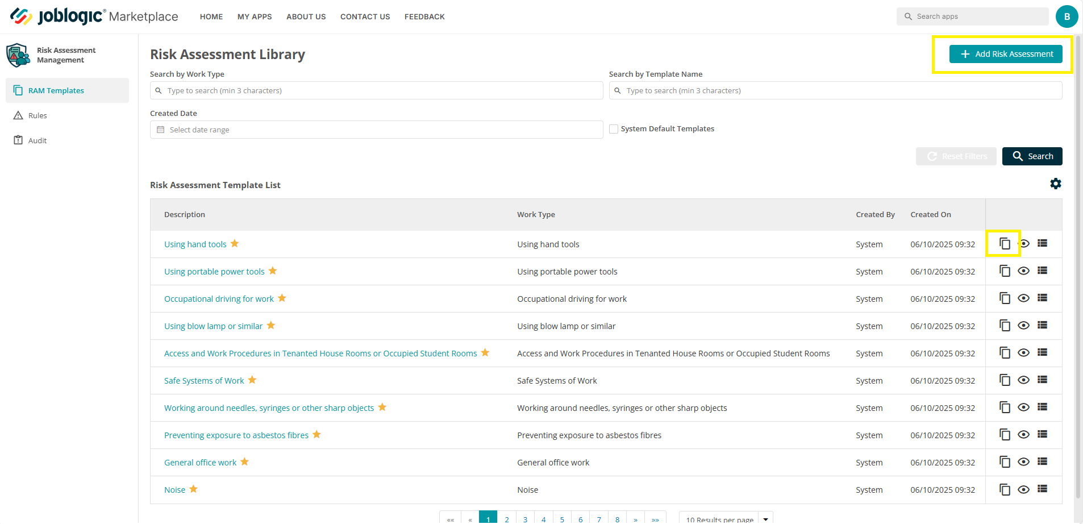
Task: Click eye icon in Safe Systems of Work row
Action: click(x=1024, y=380)
